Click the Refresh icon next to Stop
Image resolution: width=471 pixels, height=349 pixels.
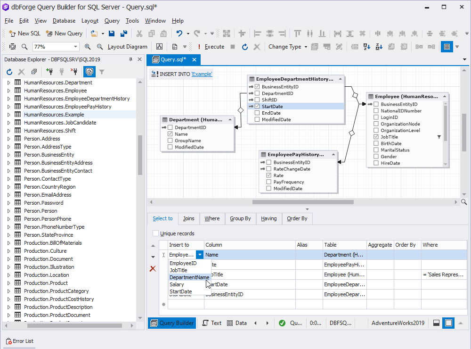coord(245,47)
